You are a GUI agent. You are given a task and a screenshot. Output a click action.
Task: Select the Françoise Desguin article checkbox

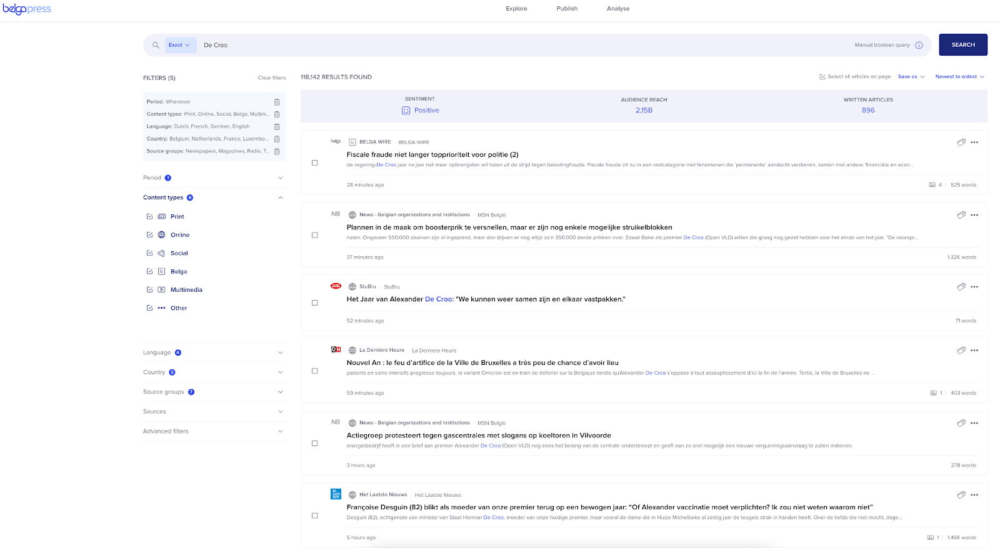(x=315, y=516)
